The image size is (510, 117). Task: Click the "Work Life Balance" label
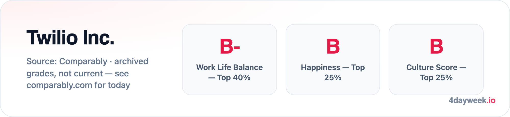pos(229,67)
